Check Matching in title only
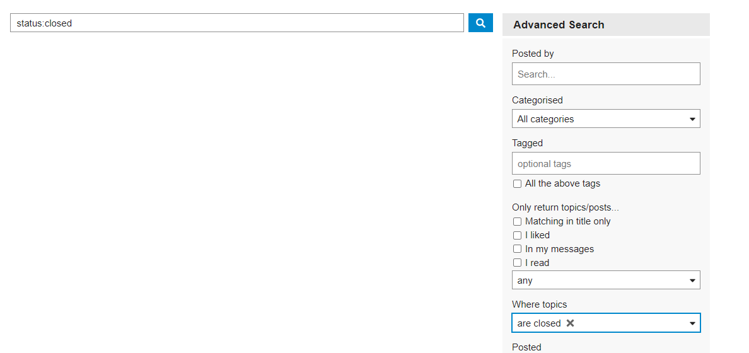 (517, 222)
